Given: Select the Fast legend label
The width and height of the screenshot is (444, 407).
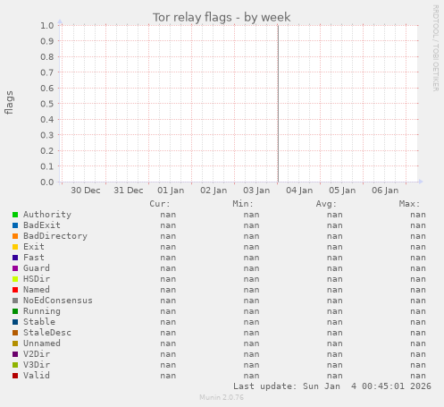Looking at the screenshot, I should [34, 258].
